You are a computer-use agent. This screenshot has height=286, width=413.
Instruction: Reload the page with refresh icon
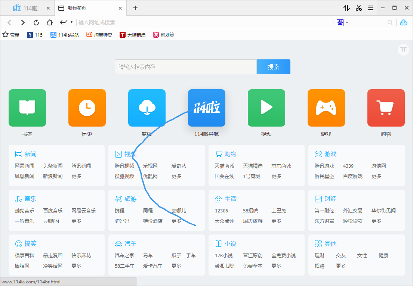tap(36, 23)
